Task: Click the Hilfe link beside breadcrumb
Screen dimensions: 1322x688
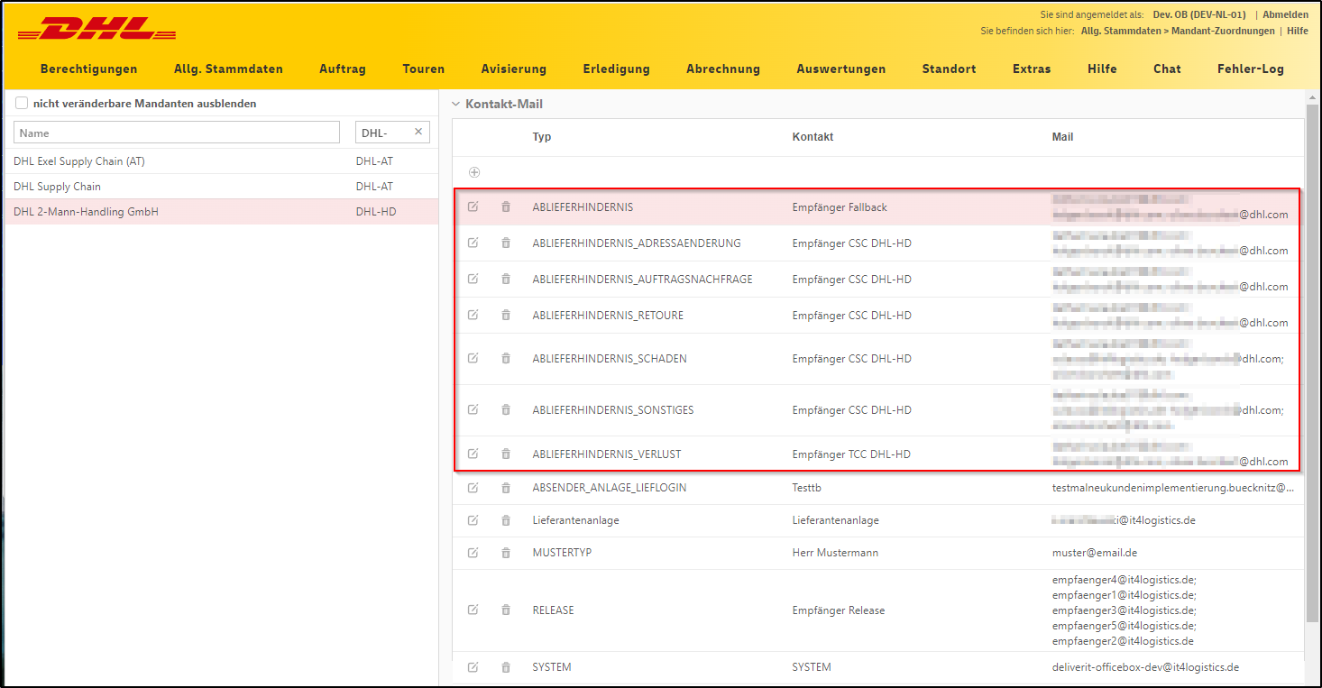Action: [x=1298, y=31]
